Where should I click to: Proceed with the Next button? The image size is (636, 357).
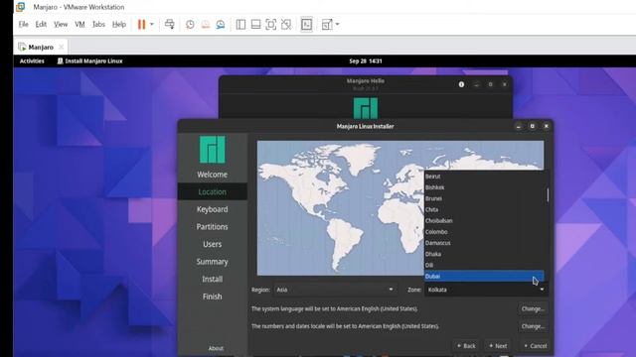coord(498,346)
